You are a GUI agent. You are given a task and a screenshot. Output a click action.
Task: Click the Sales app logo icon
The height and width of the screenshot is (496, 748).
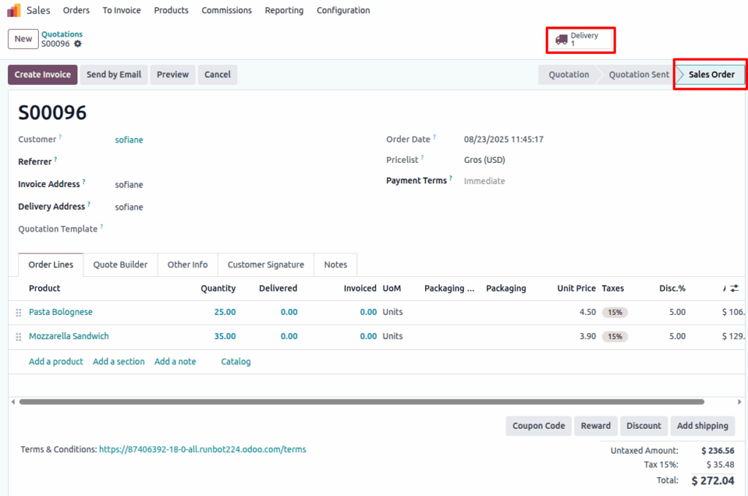(14, 10)
